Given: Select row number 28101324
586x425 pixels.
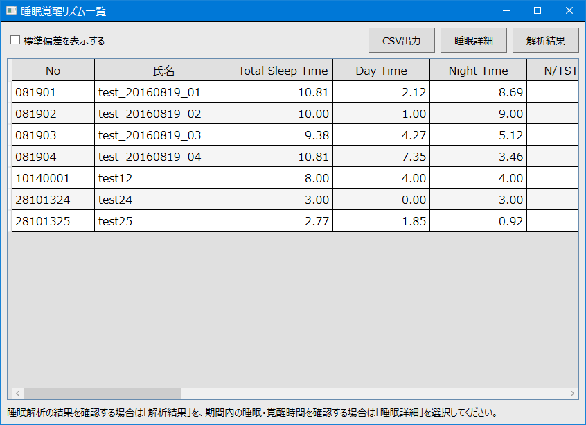Looking at the screenshot, I should click(53, 200).
